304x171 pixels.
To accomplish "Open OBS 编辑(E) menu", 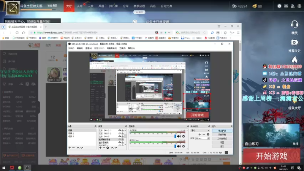I will click(x=80, y=48).
